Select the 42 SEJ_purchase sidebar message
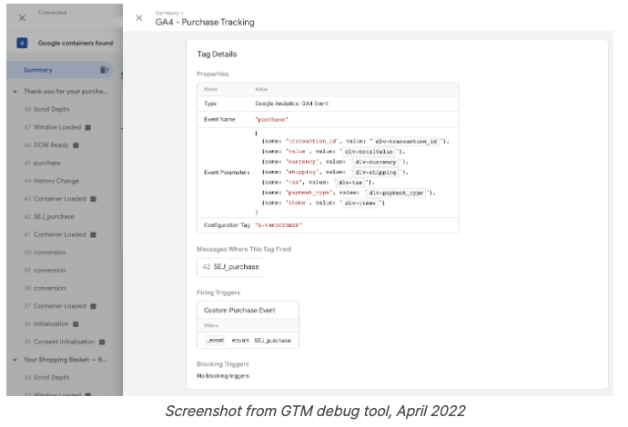Image resolution: width=628 pixels, height=427 pixels. pos(49,217)
